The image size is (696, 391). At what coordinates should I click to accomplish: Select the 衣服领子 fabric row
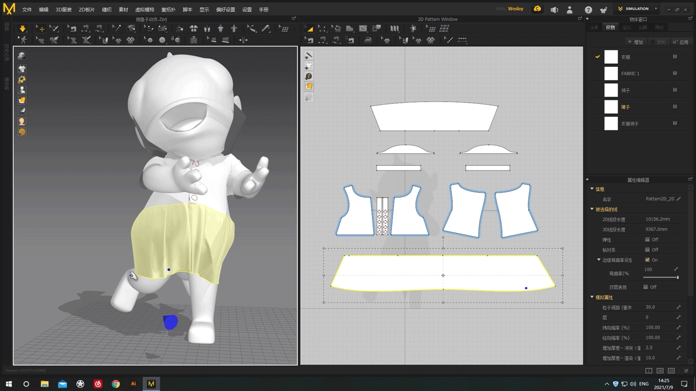[x=639, y=124]
